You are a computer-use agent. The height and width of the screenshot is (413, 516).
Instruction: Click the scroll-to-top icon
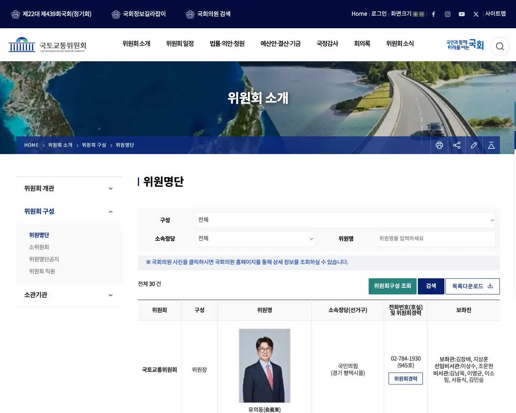[x=491, y=145]
